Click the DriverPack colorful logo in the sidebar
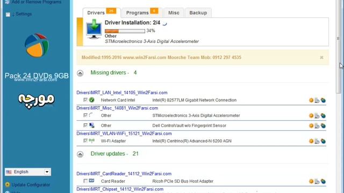The image size is (344, 193). (x=37, y=45)
